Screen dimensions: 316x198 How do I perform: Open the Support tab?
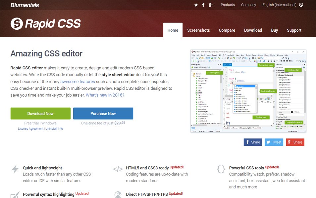click(294, 30)
